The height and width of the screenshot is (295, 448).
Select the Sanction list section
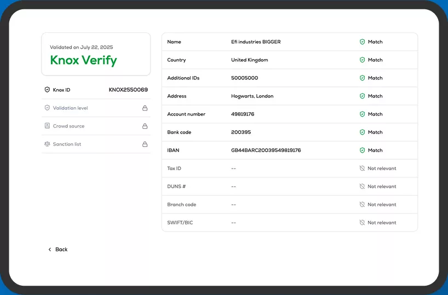[67, 144]
